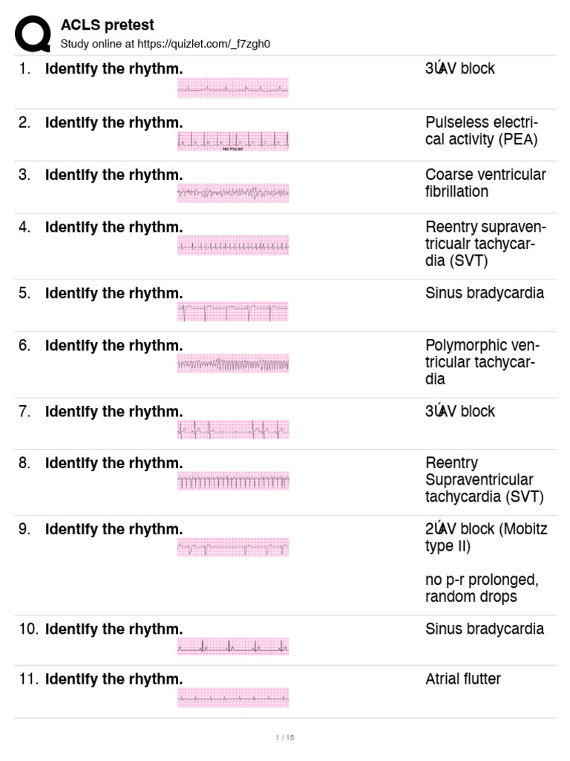570x761 pixels.
Task: Click the '1 / 15' page indicator
Action: pyautogui.click(x=285, y=737)
